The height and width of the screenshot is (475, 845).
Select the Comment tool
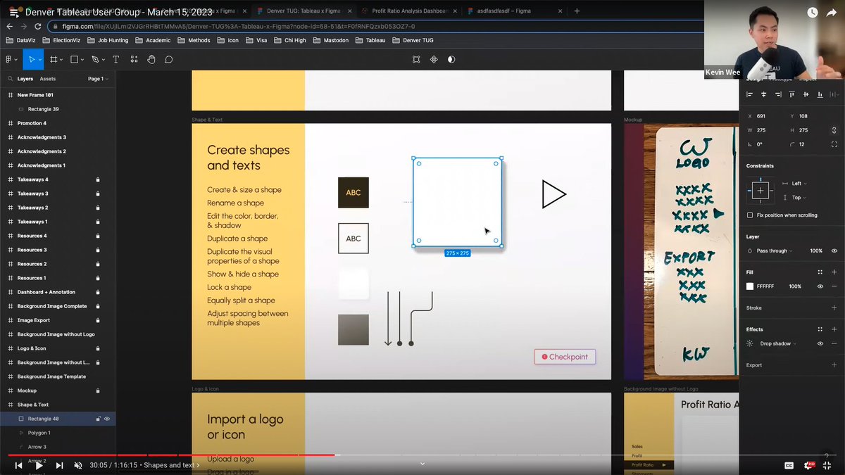169,59
